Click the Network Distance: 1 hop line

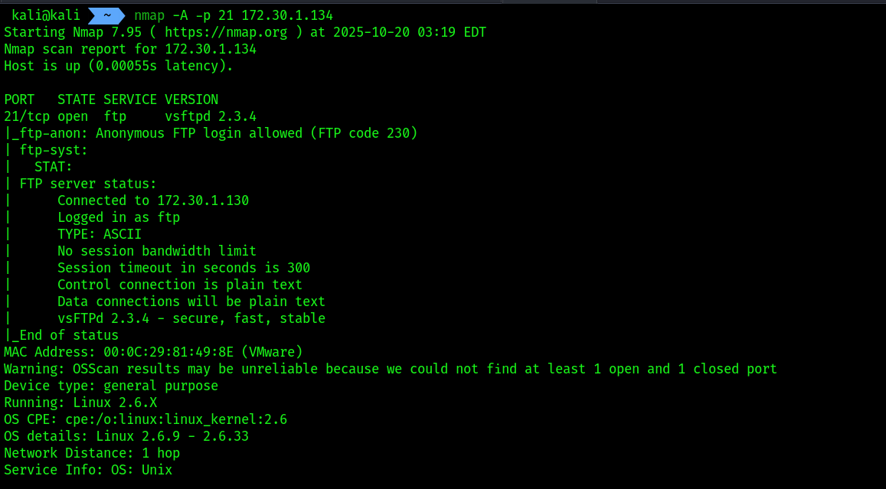point(92,454)
